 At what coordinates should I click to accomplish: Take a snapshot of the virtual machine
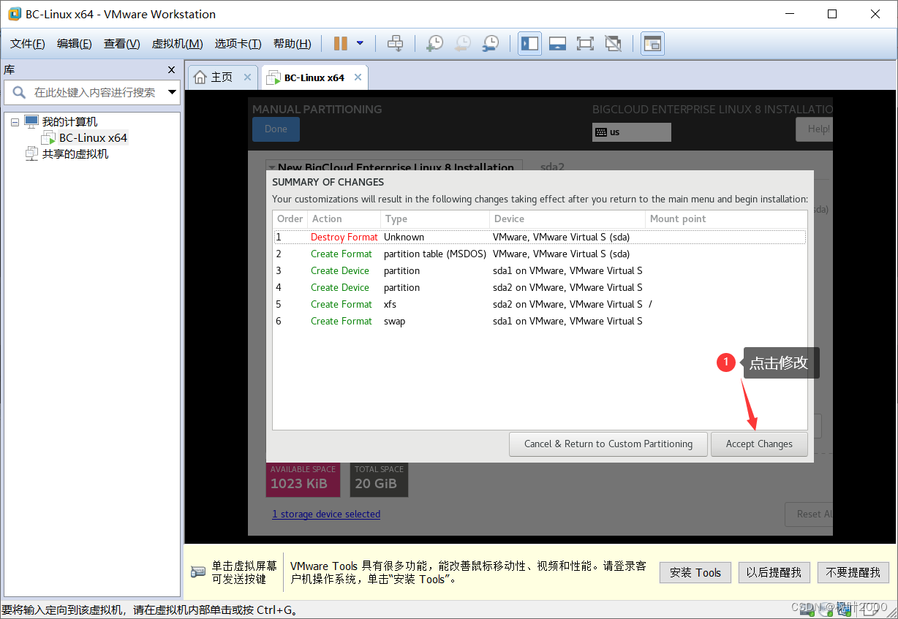click(434, 43)
